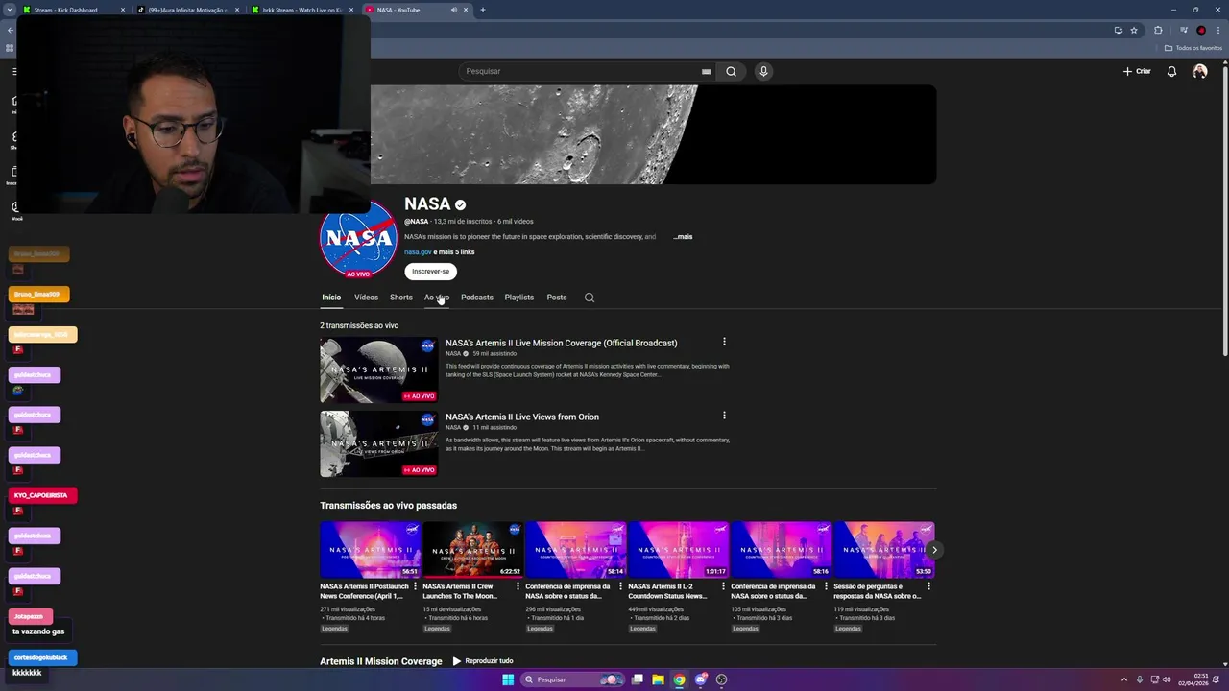Open the tab search dropdown in Chrome
This screenshot has height=691, width=1229.
coord(10,10)
